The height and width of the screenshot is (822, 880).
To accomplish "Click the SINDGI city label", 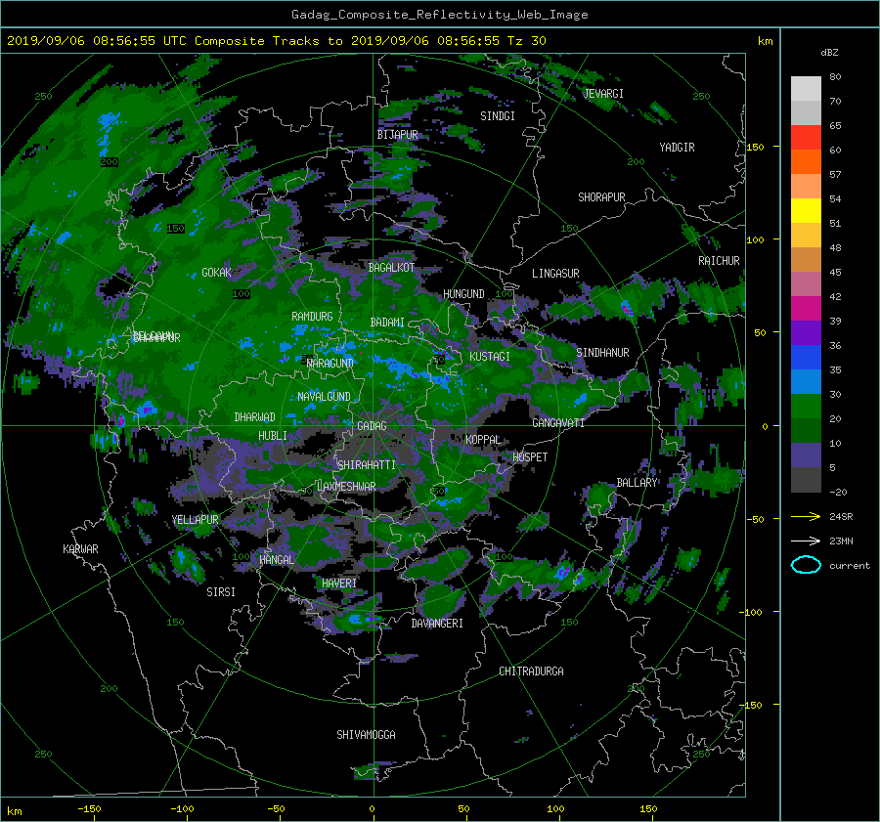I will [x=498, y=116].
